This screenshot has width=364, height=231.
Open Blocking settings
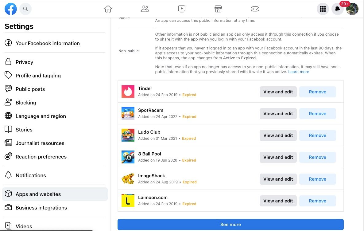click(x=26, y=102)
